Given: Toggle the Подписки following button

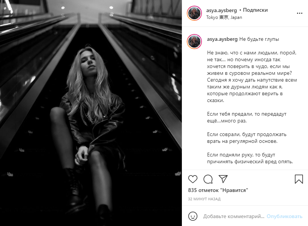Looking at the screenshot, I should click(x=255, y=10).
